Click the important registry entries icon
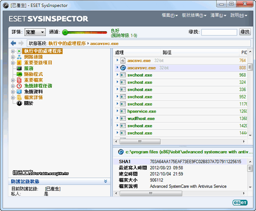256x211 pixels. (19, 62)
